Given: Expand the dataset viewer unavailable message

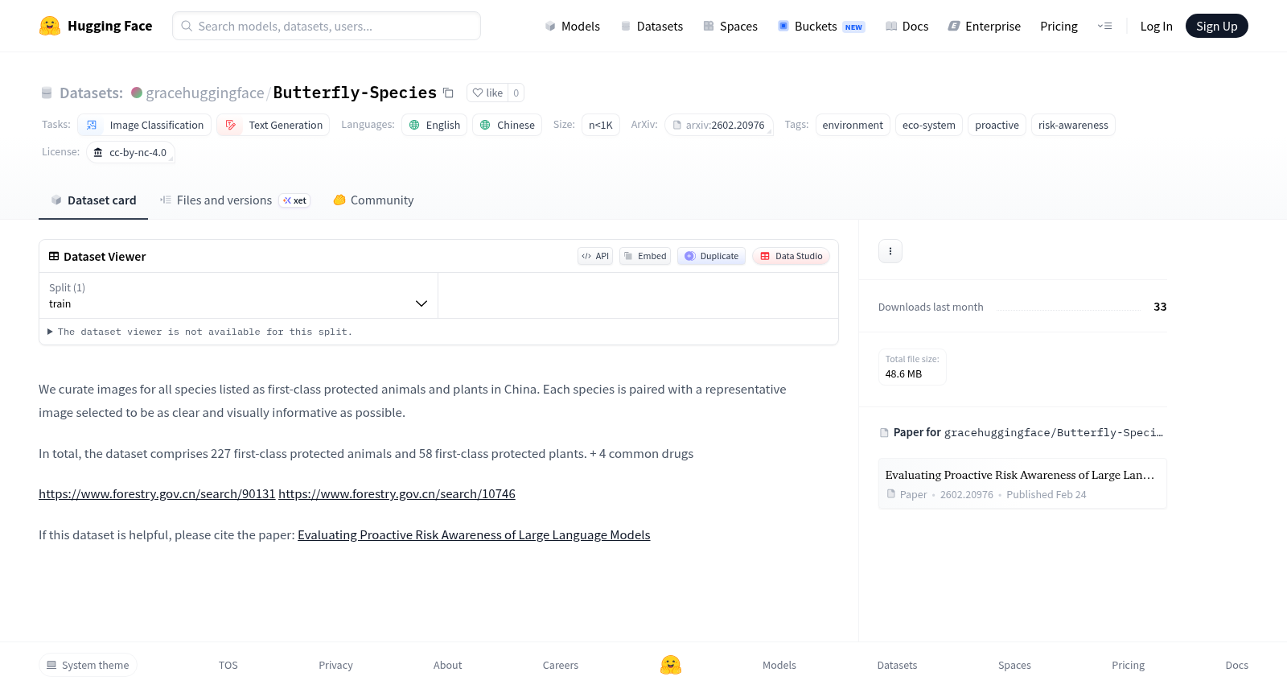Looking at the screenshot, I should click(199, 332).
